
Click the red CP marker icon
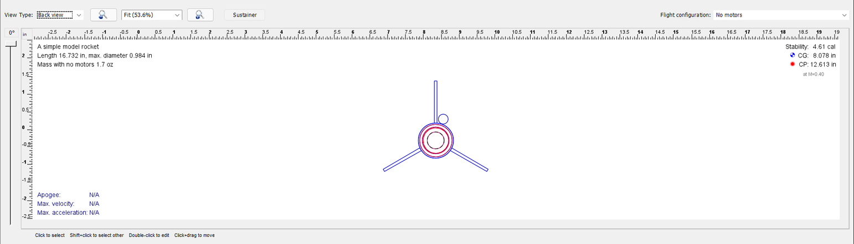click(793, 64)
